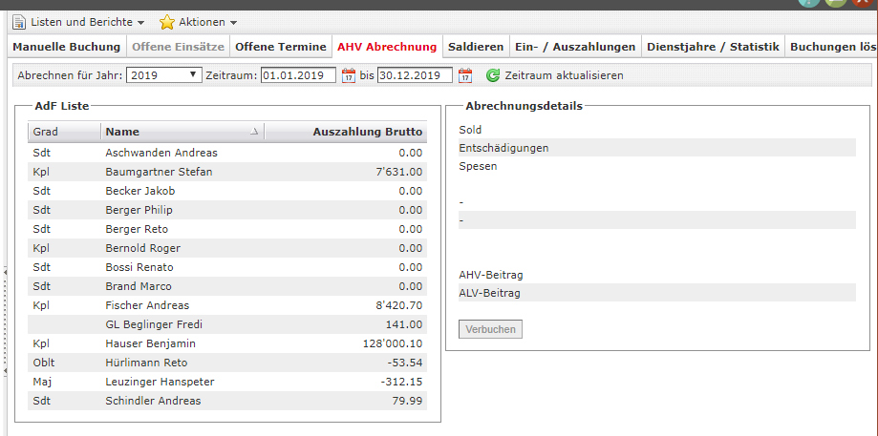The width and height of the screenshot is (878, 436).
Task: Click the disabled Verbuchen button
Action: pyautogui.click(x=490, y=329)
